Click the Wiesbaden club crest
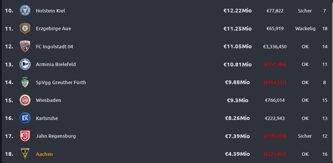333x163 pixels. (x=25, y=100)
